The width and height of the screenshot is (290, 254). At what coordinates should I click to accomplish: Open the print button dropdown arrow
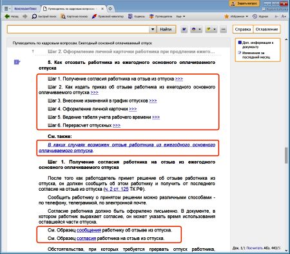click(x=200, y=29)
